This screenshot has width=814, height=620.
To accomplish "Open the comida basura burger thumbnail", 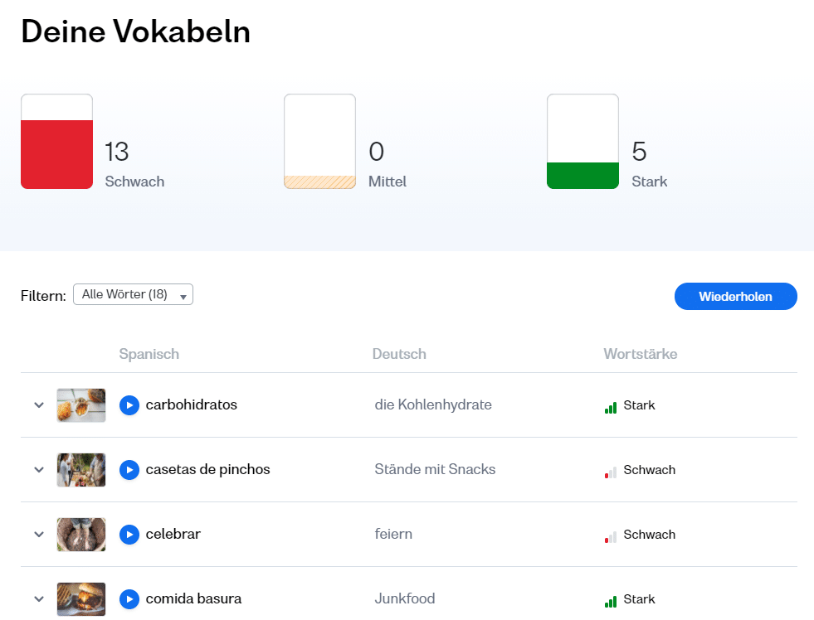I will 81,599.
